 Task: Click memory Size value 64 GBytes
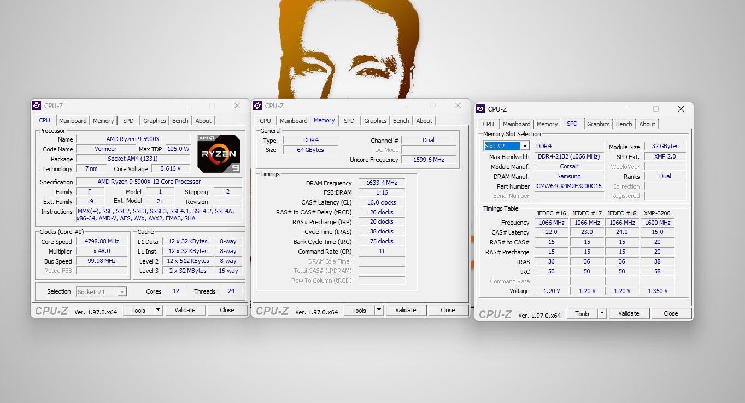310,150
